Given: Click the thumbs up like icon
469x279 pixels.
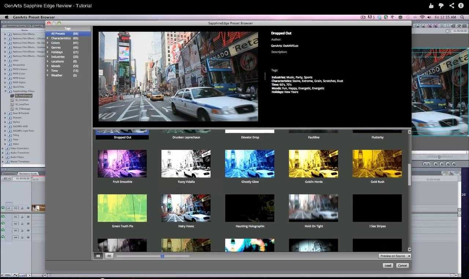Looking at the screenshot, I should point(431,5).
